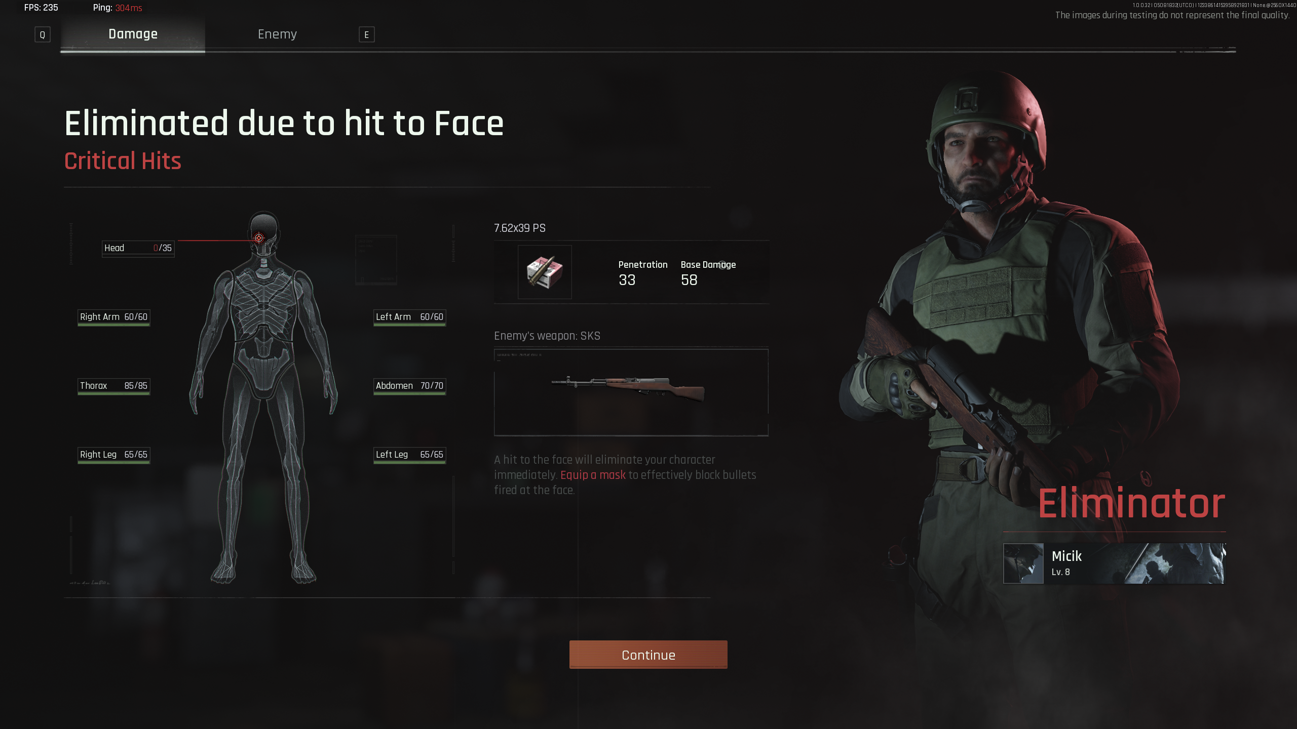1297x729 pixels.
Task: Switch to the Enemy tab
Action: (277, 34)
